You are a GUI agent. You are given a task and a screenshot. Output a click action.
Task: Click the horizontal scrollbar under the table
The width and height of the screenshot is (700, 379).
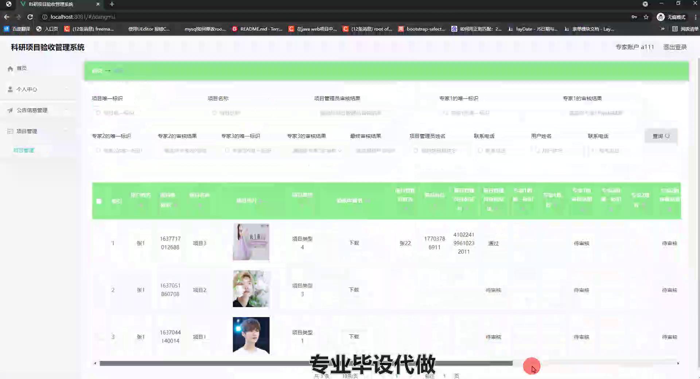point(306,363)
